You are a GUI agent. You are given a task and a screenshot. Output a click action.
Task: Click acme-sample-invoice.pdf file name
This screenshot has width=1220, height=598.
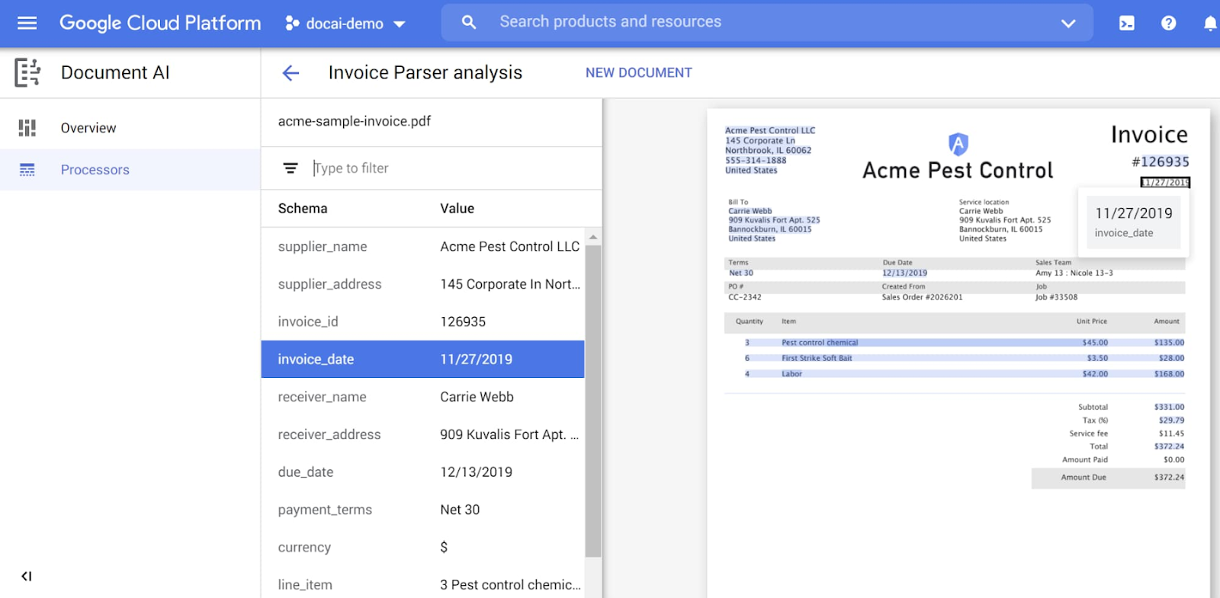(355, 121)
